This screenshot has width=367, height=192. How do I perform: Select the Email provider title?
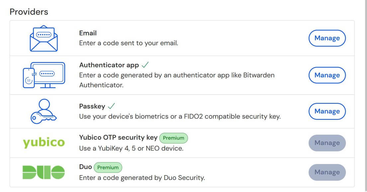(x=88, y=33)
